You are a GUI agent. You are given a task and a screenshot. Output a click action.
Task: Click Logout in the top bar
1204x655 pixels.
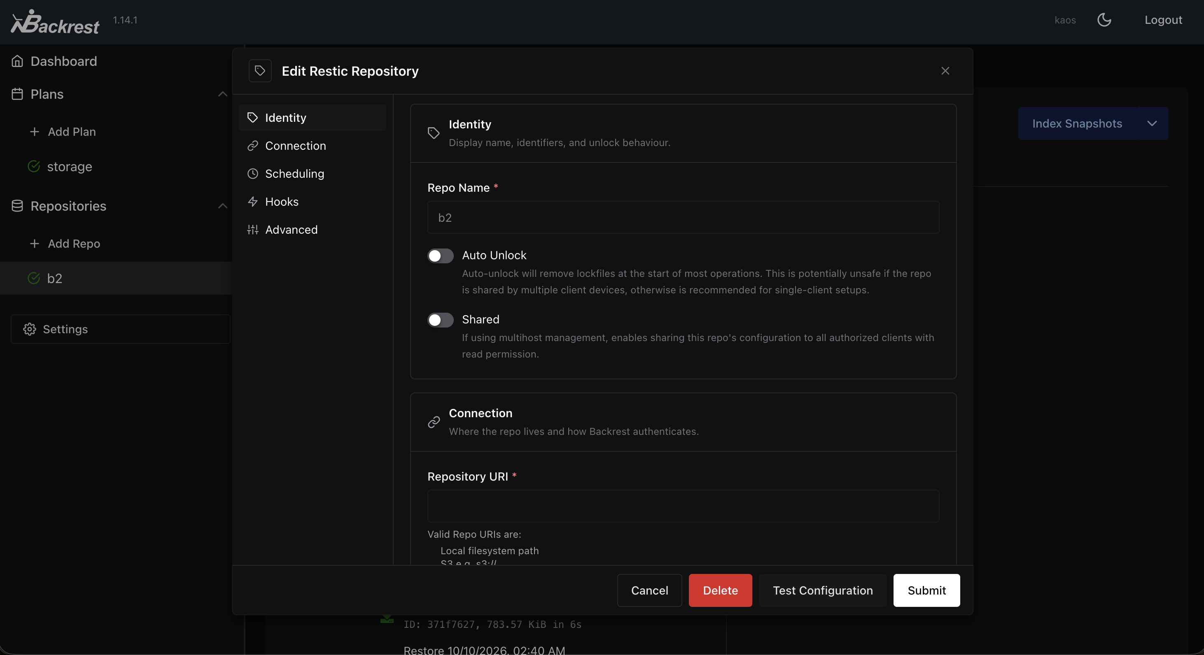(1163, 20)
